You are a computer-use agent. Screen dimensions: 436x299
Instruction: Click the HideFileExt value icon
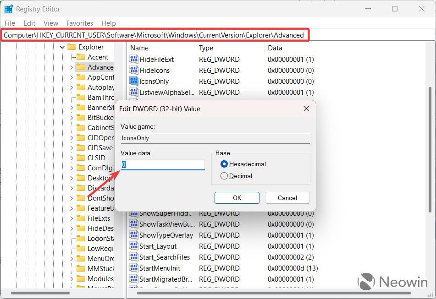point(134,59)
